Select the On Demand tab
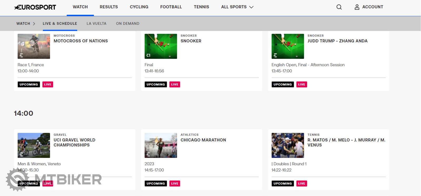The width and height of the screenshot is (421, 196). [128, 24]
